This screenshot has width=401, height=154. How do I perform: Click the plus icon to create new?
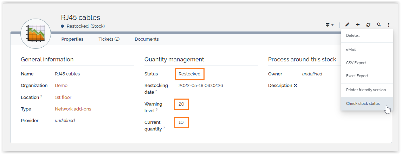(358, 25)
